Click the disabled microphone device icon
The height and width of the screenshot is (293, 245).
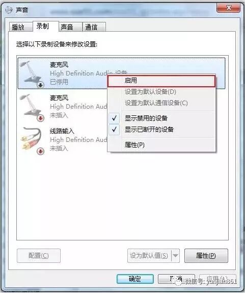click(x=31, y=74)
